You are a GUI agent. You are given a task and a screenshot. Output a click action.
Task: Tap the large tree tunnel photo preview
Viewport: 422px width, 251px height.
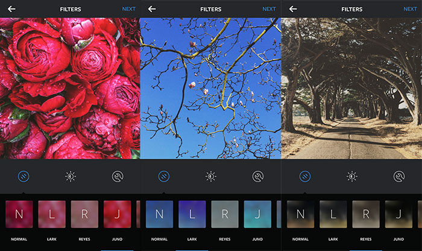[x=351, y=88]
